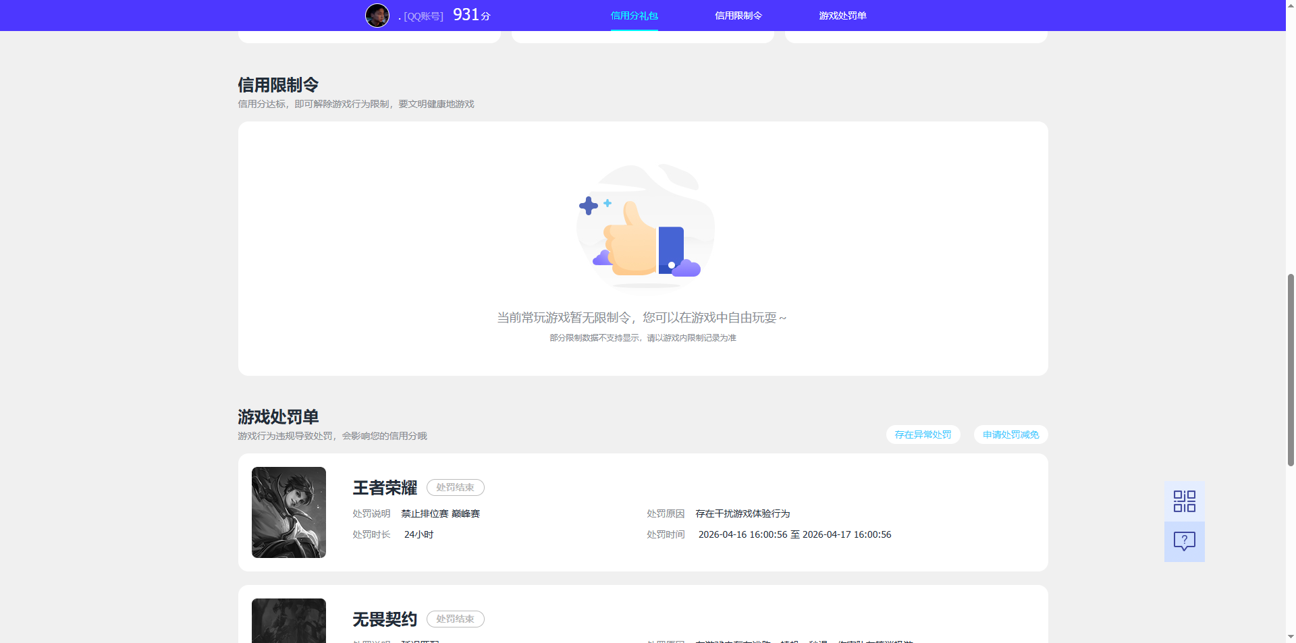Click the 2026-04-16 16:00:56 penalty time range
The image size is (1296, 643).
(794, 534)
